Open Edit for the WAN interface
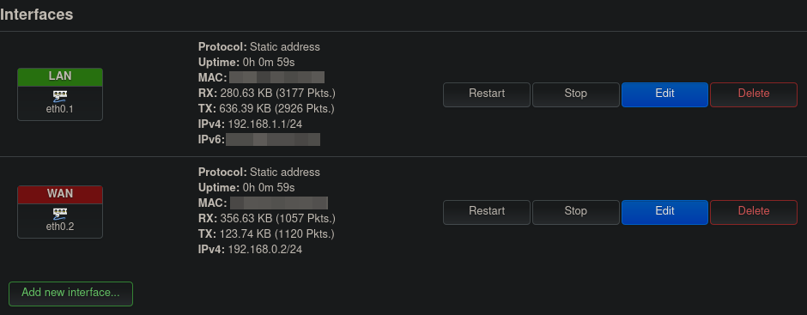 click(x=664, y=212)
